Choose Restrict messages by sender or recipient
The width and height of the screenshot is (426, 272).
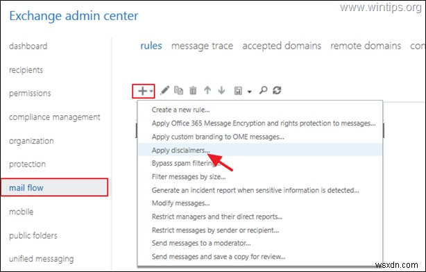(x=215, y=230)
